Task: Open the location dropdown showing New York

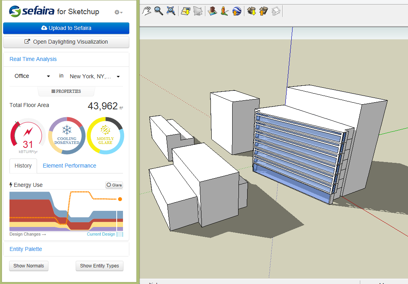Action: (x=92, y=76)
